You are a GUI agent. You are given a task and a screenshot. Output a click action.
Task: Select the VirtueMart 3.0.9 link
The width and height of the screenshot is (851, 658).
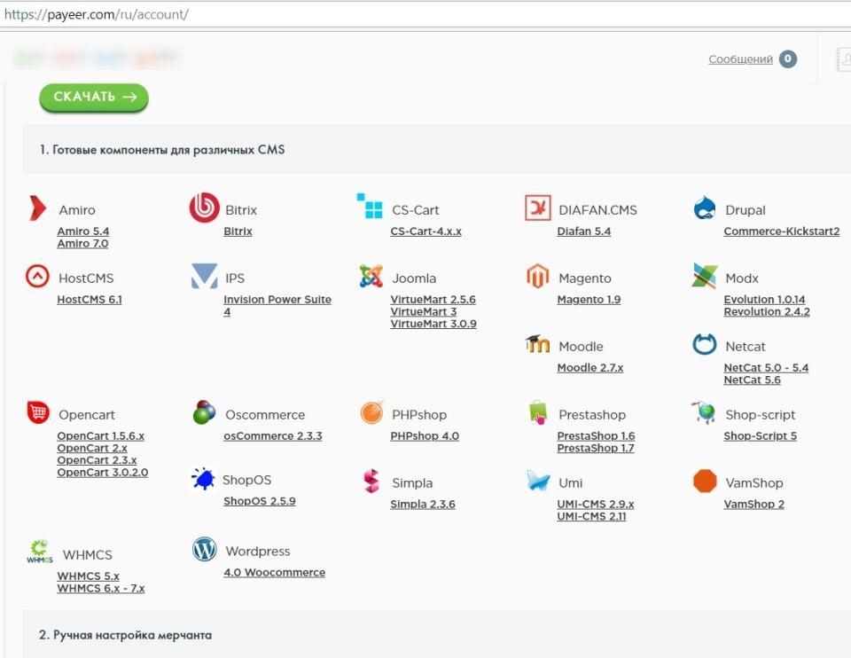[433, 325]
